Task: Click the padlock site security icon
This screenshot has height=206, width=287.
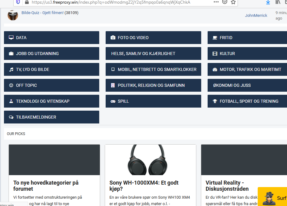Action: coord(27,2)
